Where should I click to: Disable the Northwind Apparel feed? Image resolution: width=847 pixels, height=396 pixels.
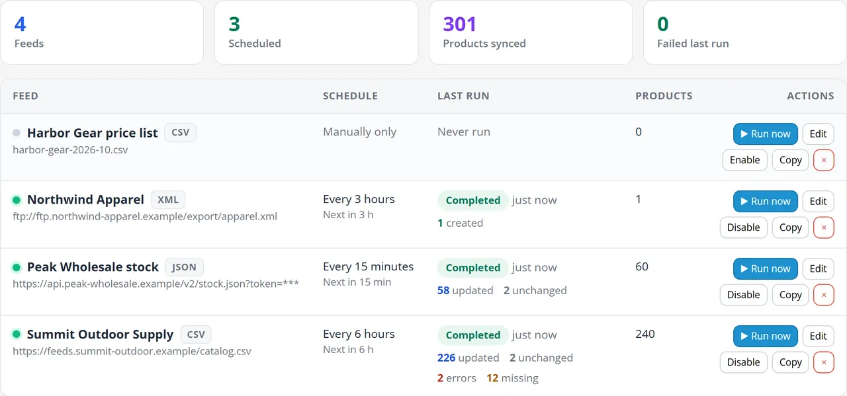coord(744,227)
